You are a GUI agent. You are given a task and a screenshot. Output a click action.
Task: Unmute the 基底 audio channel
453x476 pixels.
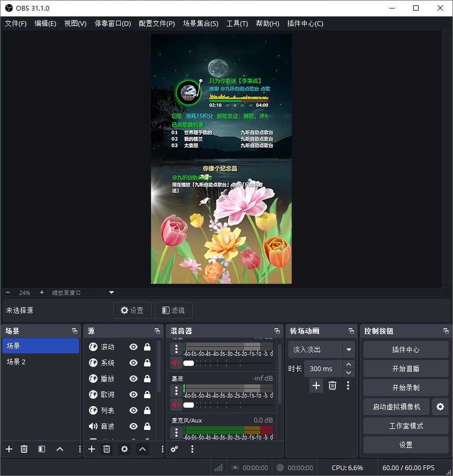point(176,405)
